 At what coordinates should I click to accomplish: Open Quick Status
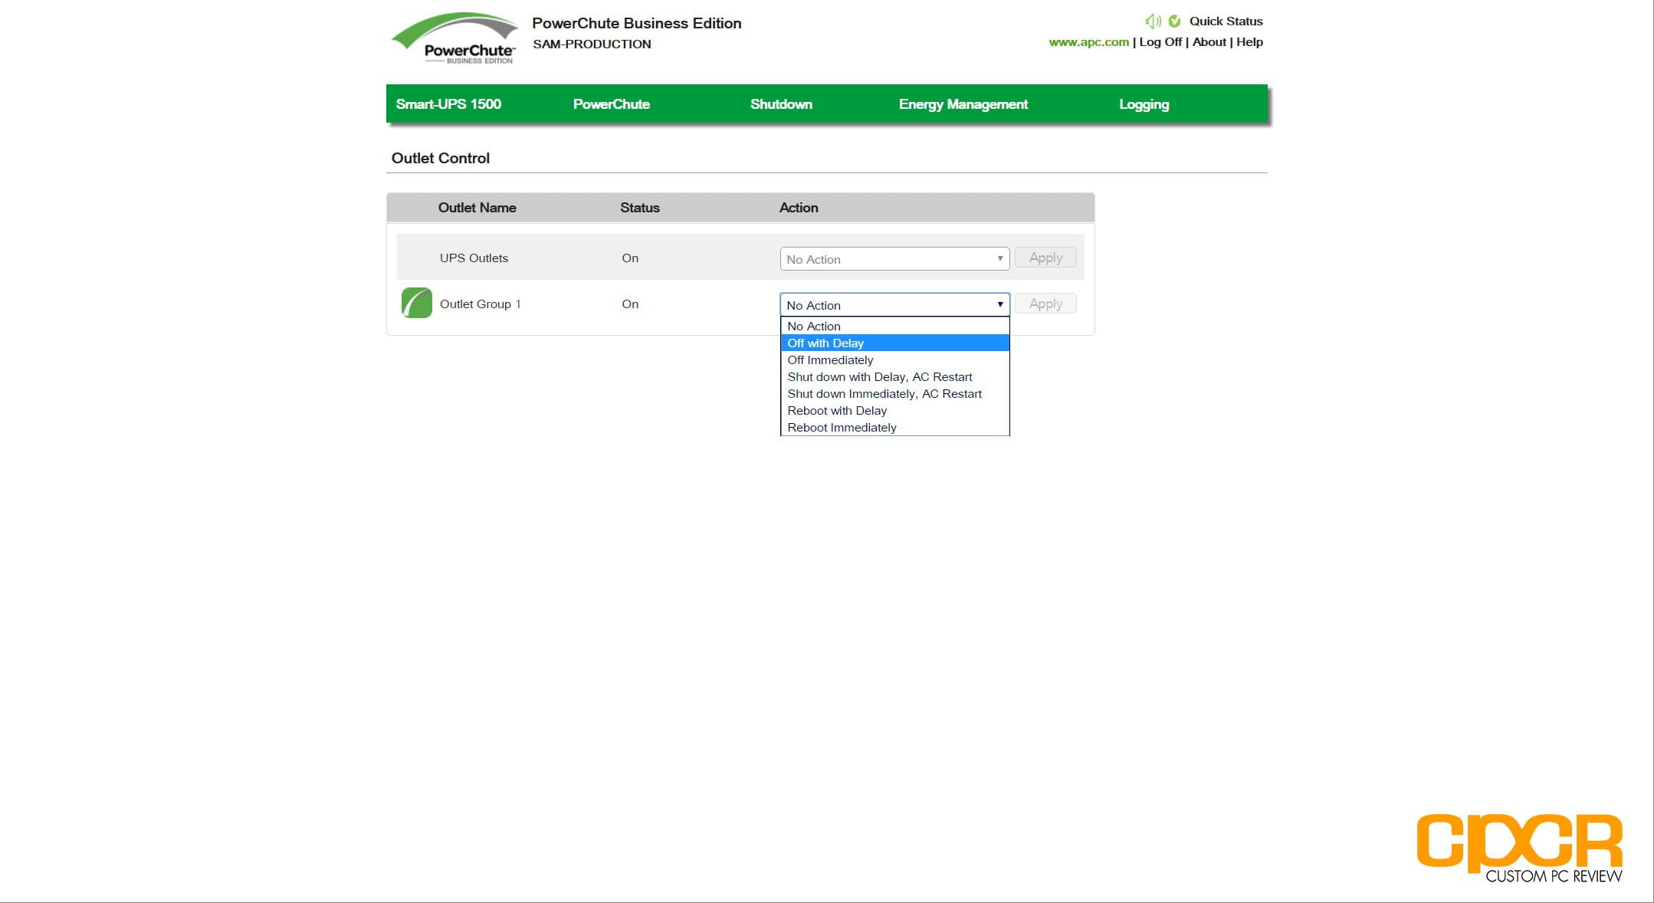coord(1226,21)
